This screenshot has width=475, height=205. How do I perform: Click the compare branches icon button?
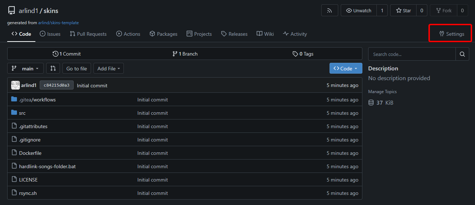click(53, 69)
